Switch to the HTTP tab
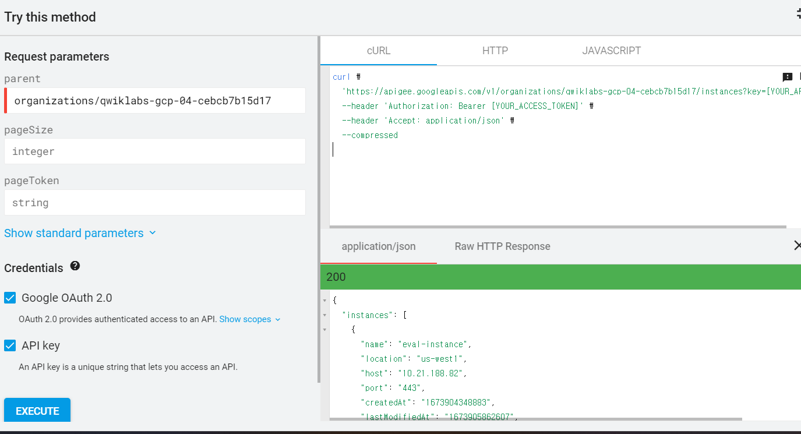The width and height of the screenshot is (801, 434). pos(495,51)
